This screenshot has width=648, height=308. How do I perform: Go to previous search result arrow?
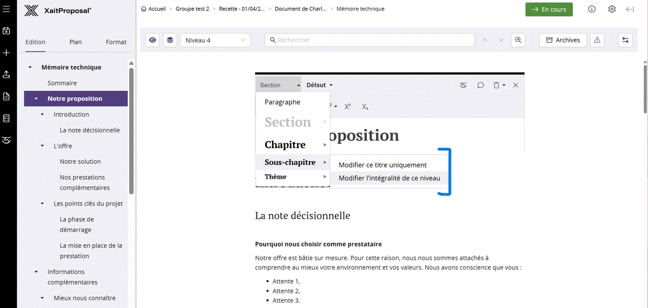point(485,40)
